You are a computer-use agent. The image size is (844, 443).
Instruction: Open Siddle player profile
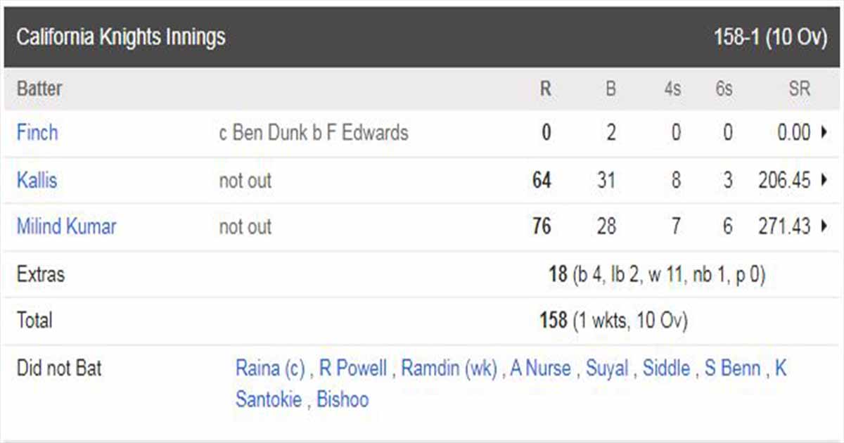click(666, 368)
